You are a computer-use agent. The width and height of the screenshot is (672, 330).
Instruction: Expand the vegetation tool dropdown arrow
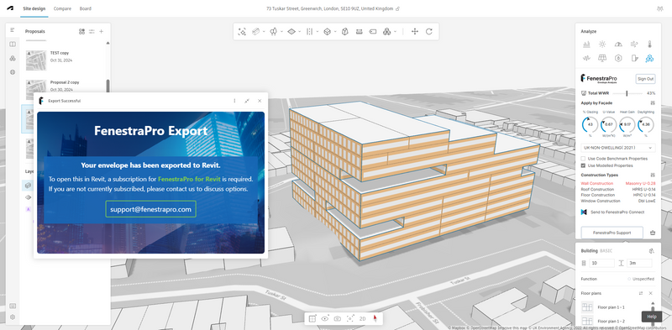click(x=281, y=32)
